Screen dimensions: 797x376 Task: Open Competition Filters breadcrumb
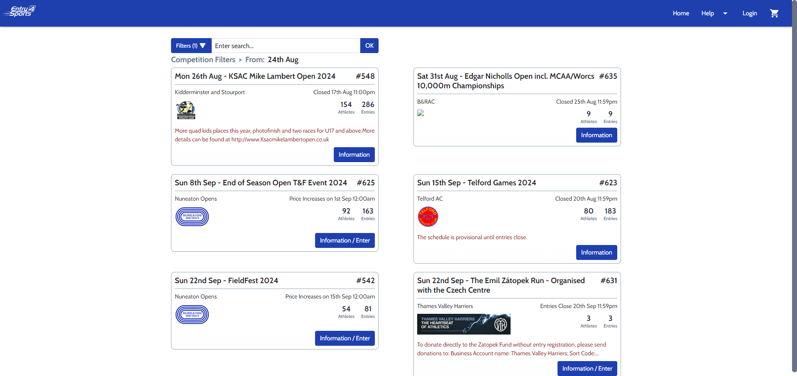[x=203, y=59]
